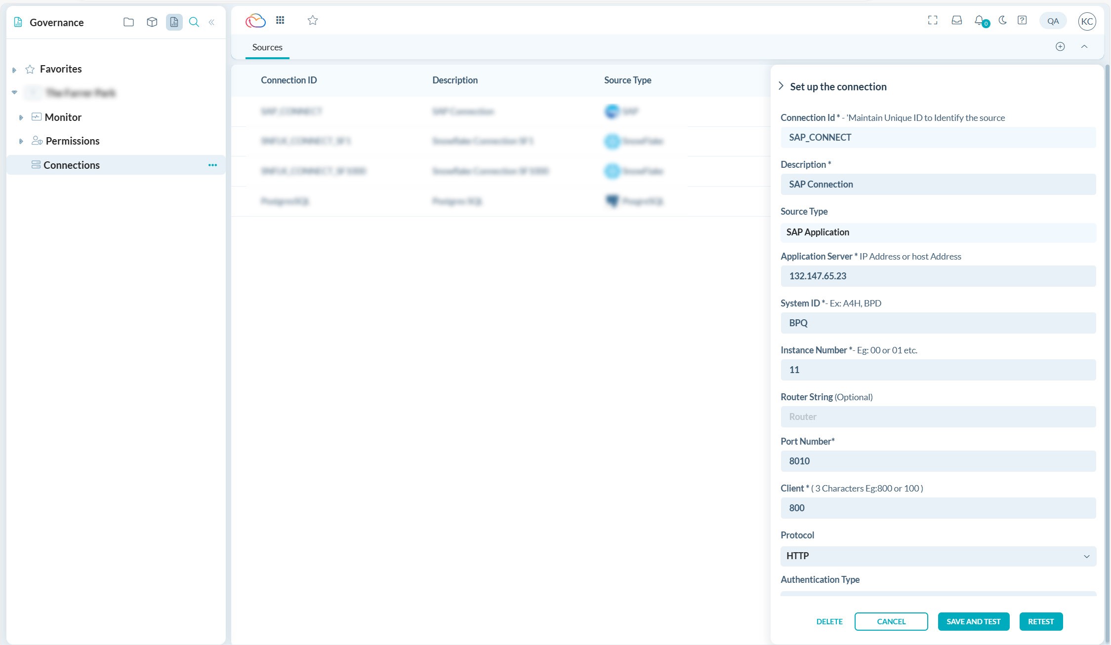
Task: Open the notifications bell icon
Action: [980, 20]
